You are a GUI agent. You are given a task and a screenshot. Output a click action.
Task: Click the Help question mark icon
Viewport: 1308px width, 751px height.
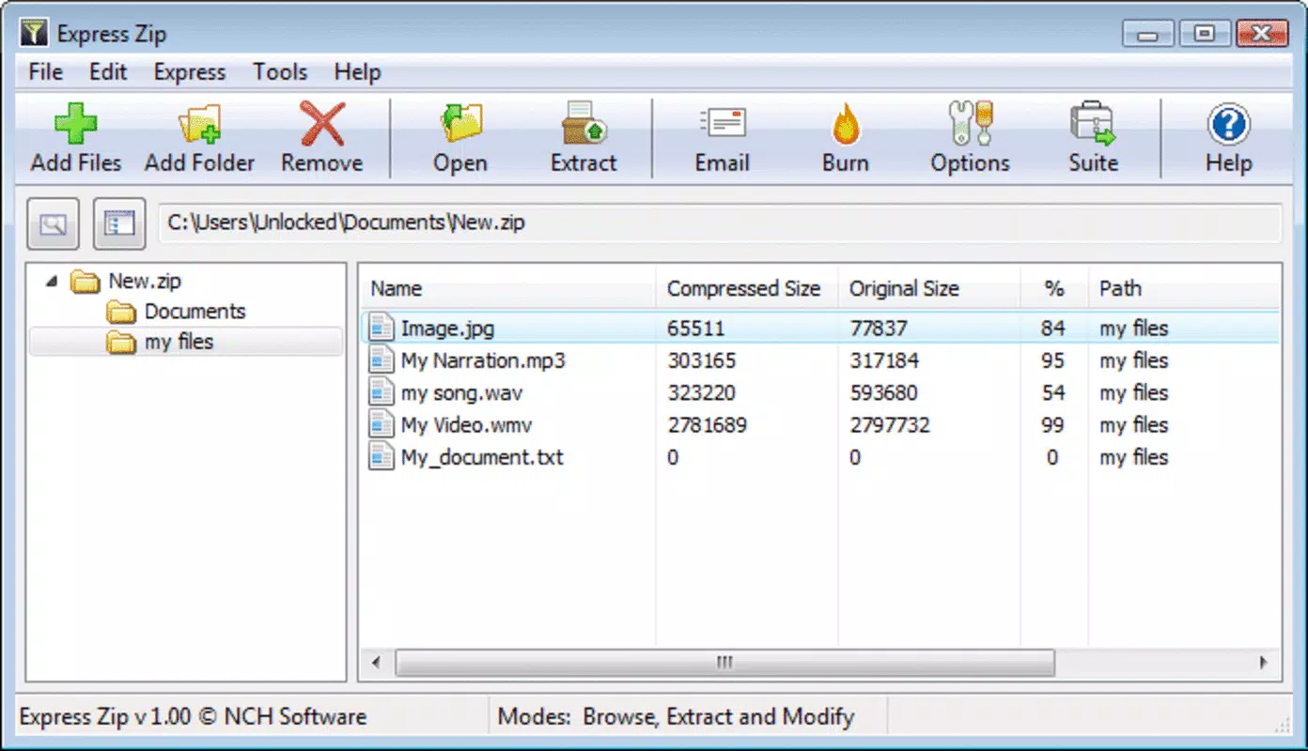[x=1228, y=124]
